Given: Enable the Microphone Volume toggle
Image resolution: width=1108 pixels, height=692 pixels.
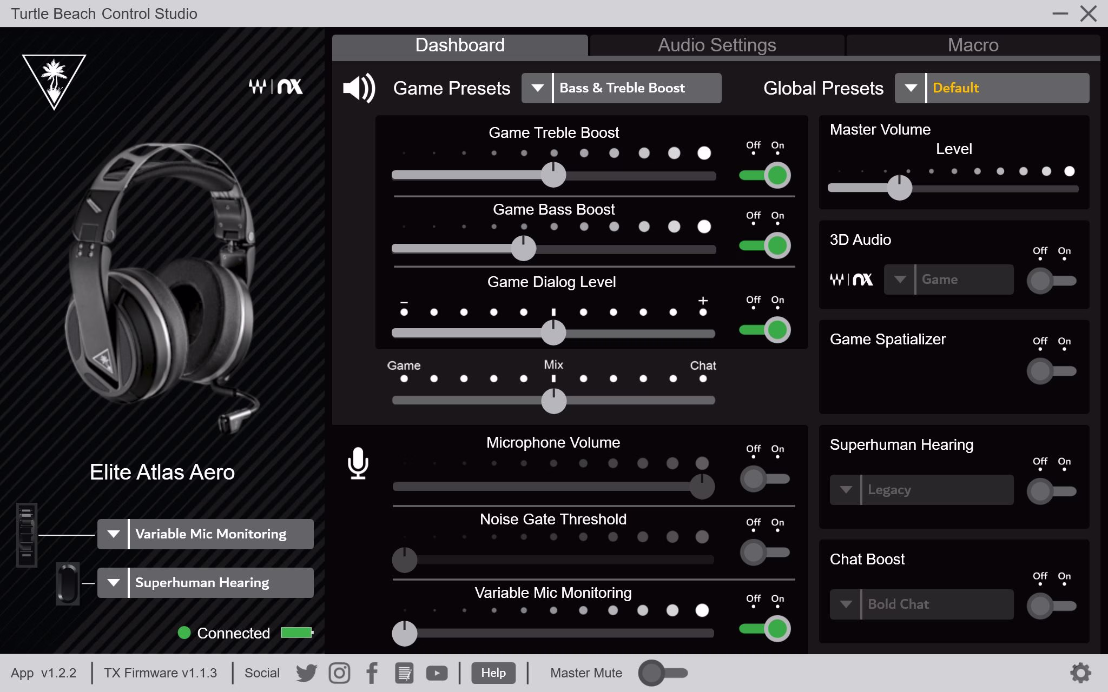Looking at the screenshot, I should click(x=765, y=479).
